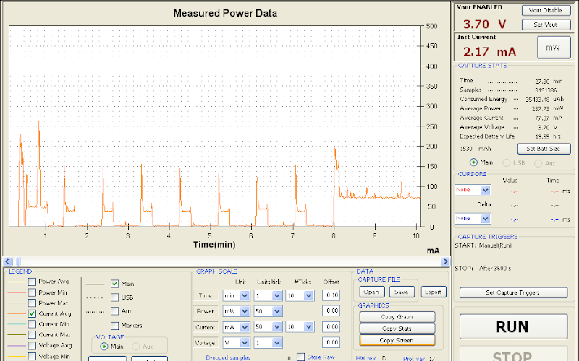Start capture with the RUN button
This screenshot has height=361, width=579.
(x=513, y=327)
